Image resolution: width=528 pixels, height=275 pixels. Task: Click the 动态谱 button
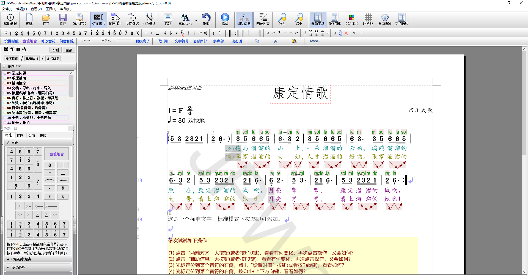pyautogui.click(x=237, y=41)
